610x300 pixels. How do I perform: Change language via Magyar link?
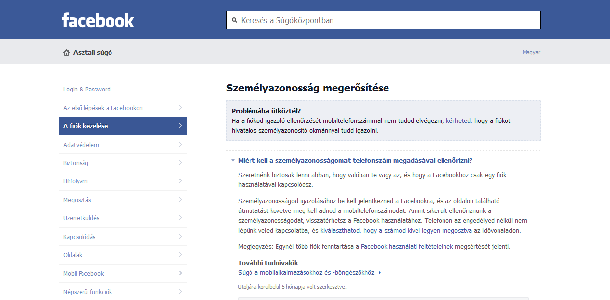click(x=531, y=52)
